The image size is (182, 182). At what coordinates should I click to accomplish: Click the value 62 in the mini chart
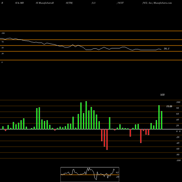pos(117,173)
